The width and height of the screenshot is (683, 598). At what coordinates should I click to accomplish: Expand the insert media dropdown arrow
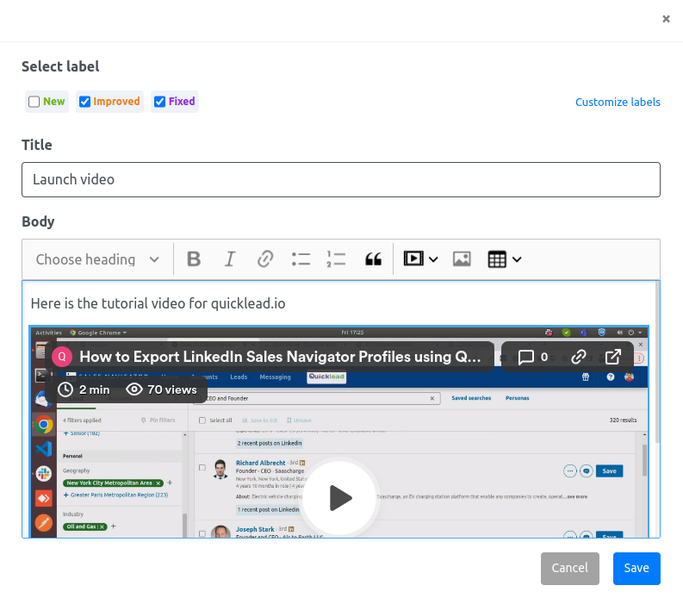click(x=433, y=259)
